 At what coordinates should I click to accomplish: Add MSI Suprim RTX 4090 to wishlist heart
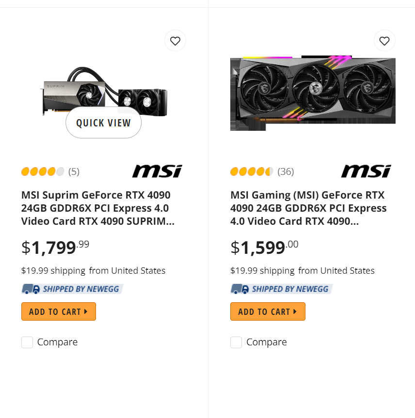pyautogui.click(x=175, y=41)
